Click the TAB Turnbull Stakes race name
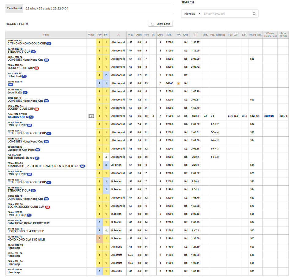 coord(21,158)
